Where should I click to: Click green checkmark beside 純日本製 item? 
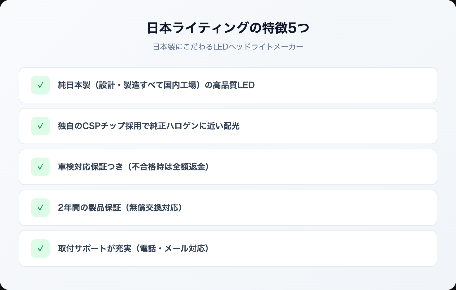click(x=40, y=85)
